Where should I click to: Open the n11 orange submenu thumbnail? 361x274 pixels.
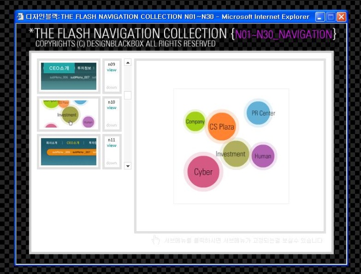tap(69, 151)
